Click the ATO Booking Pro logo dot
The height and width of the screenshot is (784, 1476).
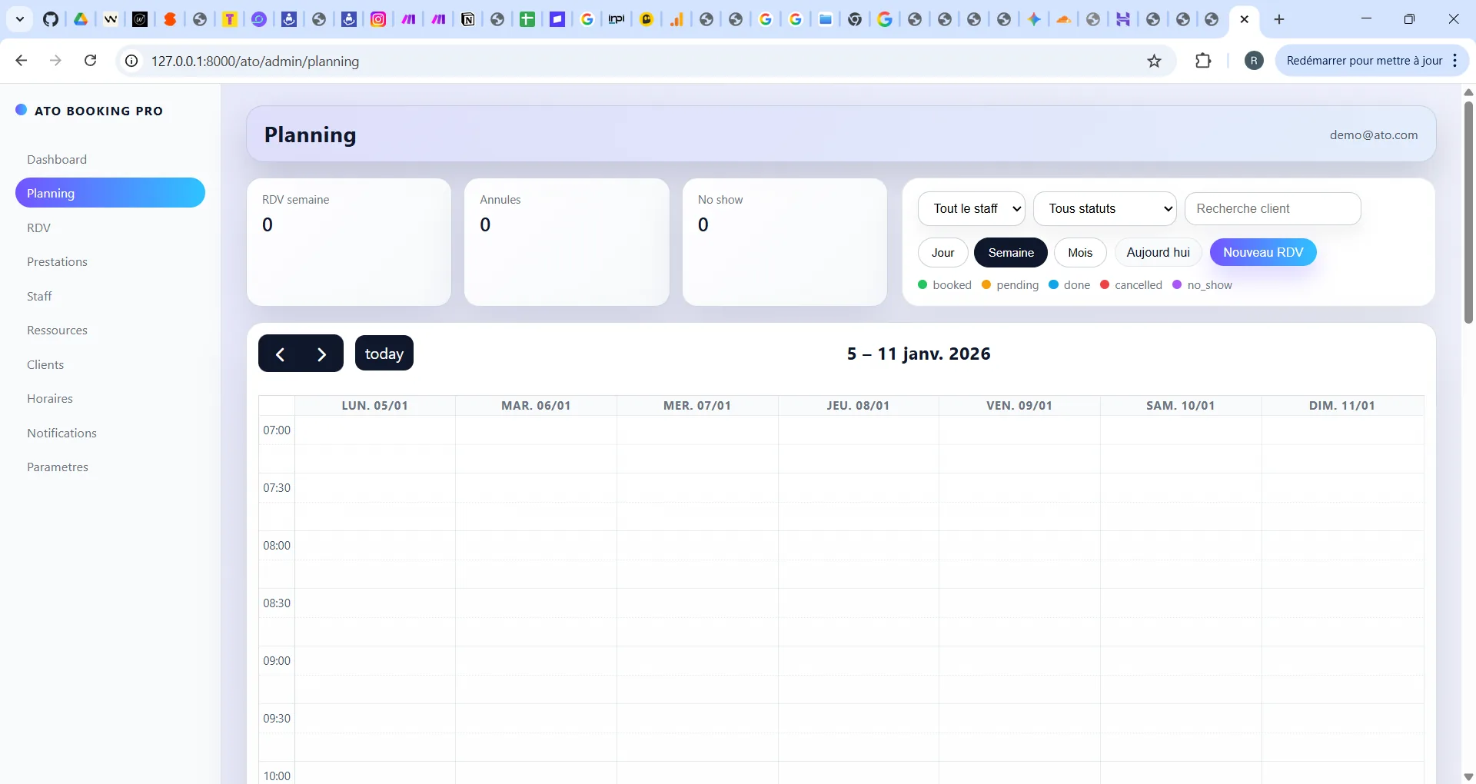tap(21, 109)
